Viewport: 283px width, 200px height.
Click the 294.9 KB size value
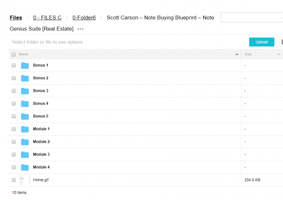pos(252,180)
